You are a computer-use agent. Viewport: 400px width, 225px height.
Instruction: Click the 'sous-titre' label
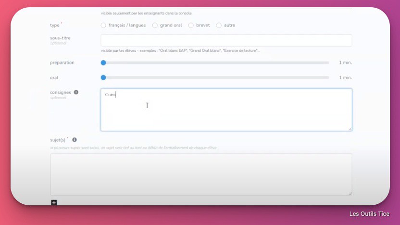60,38
